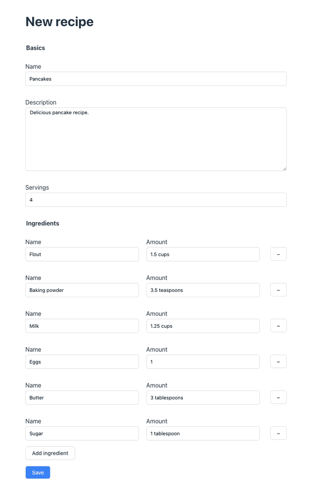This screenshot has width=333, height=489.
Task: Click the recipe Name field containing Pancakes
Action: click(156, 79)
